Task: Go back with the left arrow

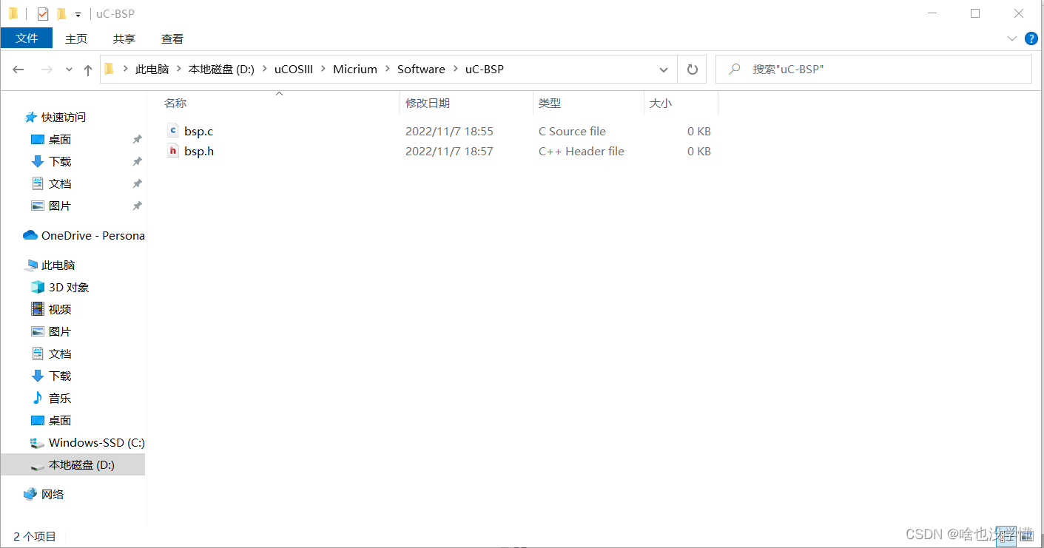Action: pyautogui.click(x=18, y=69)
